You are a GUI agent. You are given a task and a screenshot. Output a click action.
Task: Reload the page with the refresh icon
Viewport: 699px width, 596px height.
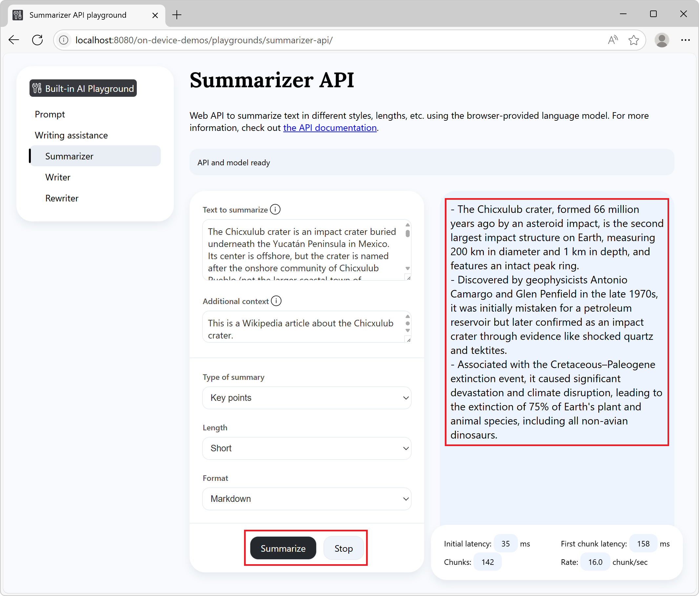(37, 40)
